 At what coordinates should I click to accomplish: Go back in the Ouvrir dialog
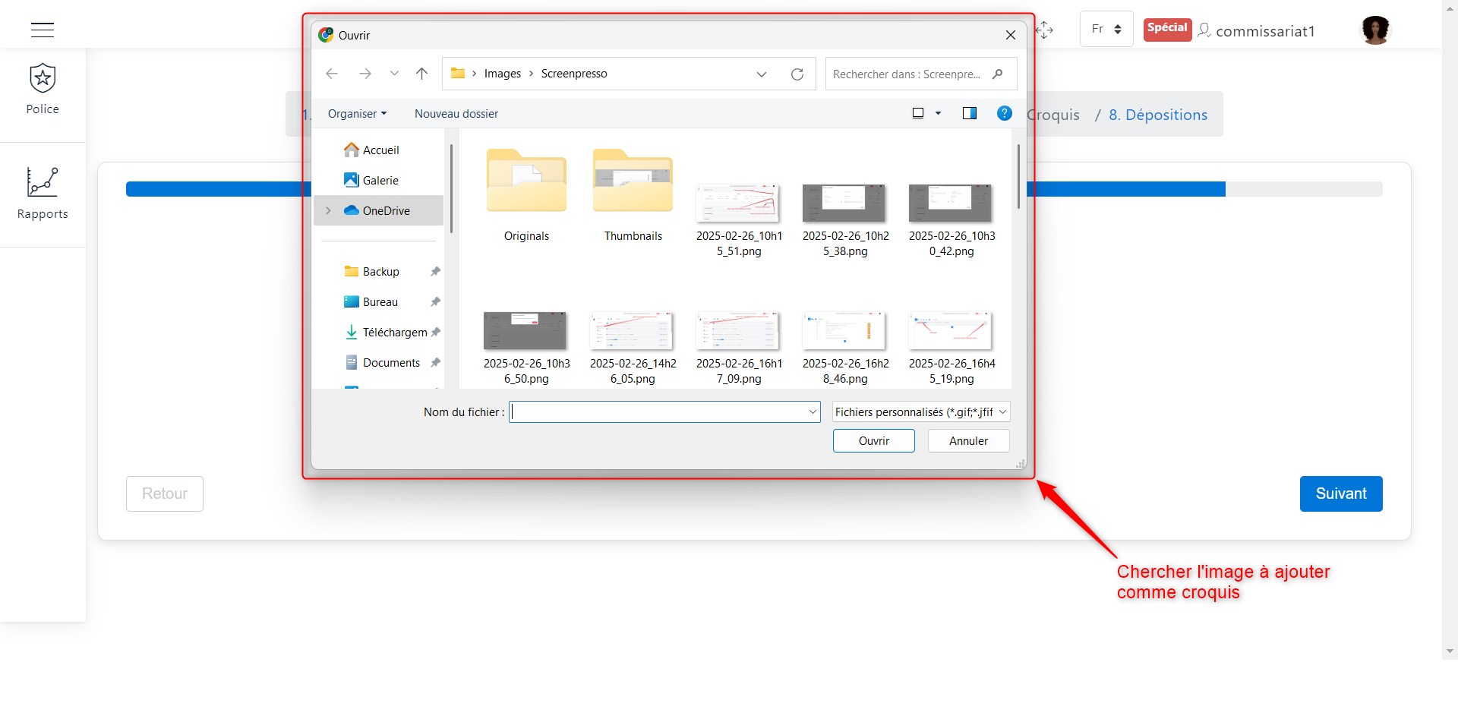[x=332, y=74]
